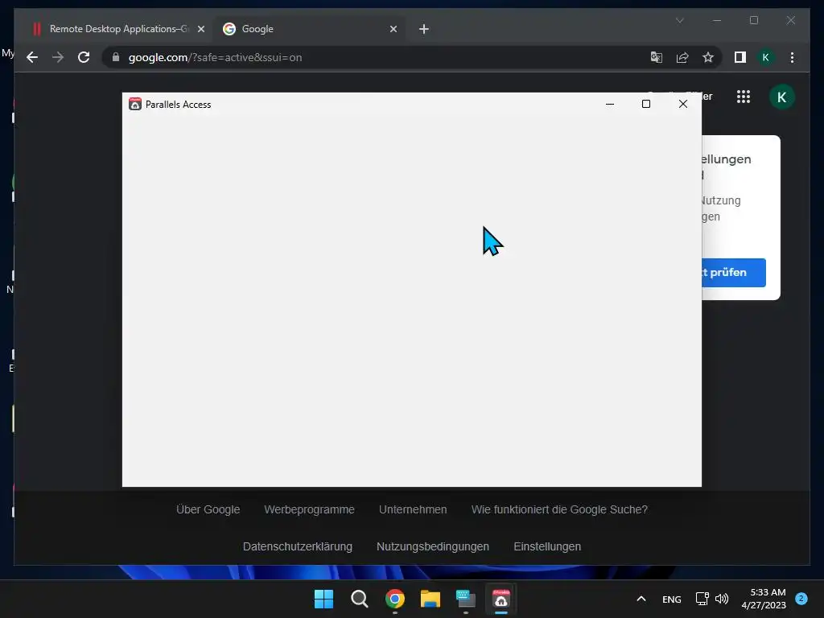Open File Explorer from the taskbar
The height and width of the screenshot is (618, 824).
pos(431,599)
